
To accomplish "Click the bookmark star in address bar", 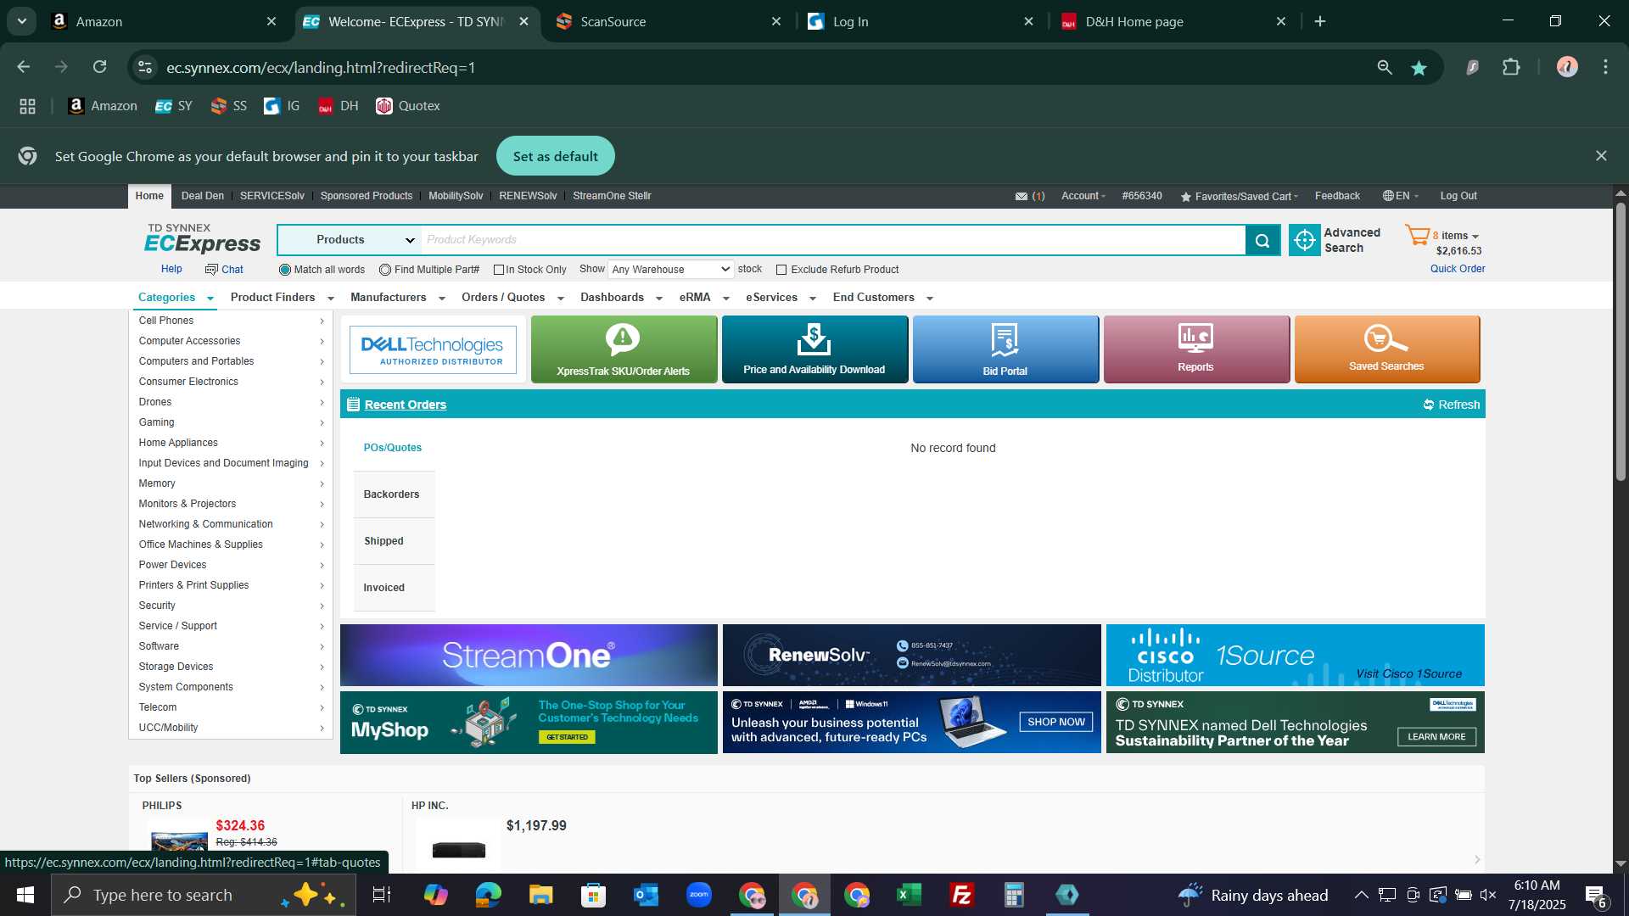I will 1419,68.
